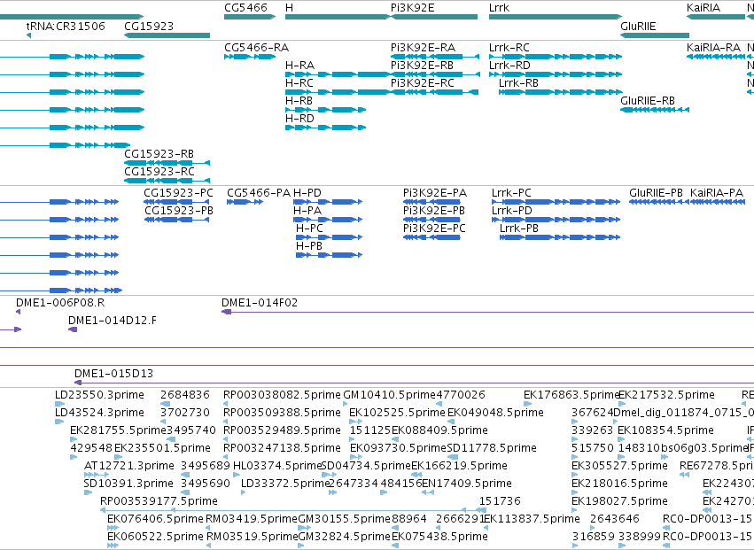The image size is (754, 550).
Task: Select the RP003038082.5prime EST marker
Action: tap(226, 404)
